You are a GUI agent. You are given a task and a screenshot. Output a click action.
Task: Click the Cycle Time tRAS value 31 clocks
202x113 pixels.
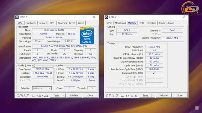(154, 65)
